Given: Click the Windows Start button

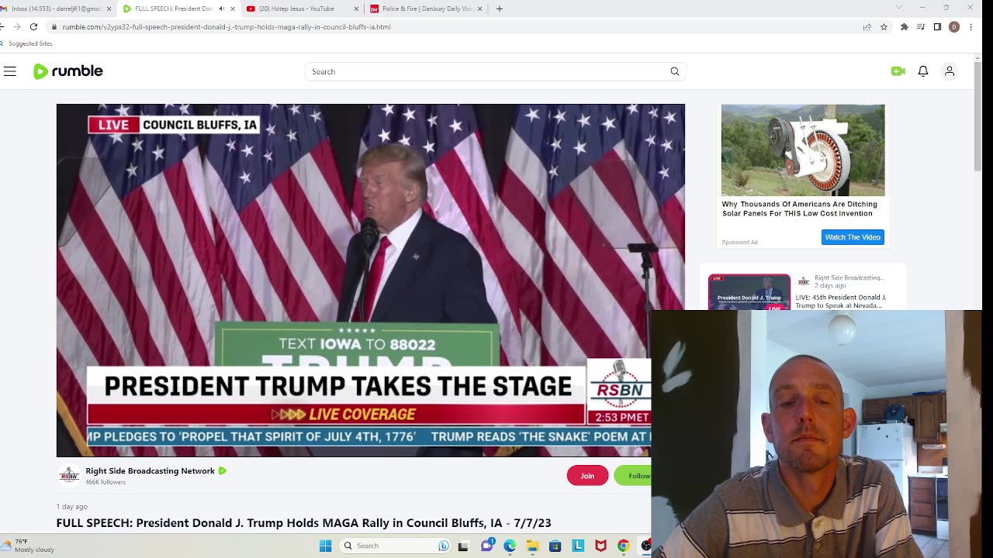Looking at the screenshot, I should pos(326,546).
